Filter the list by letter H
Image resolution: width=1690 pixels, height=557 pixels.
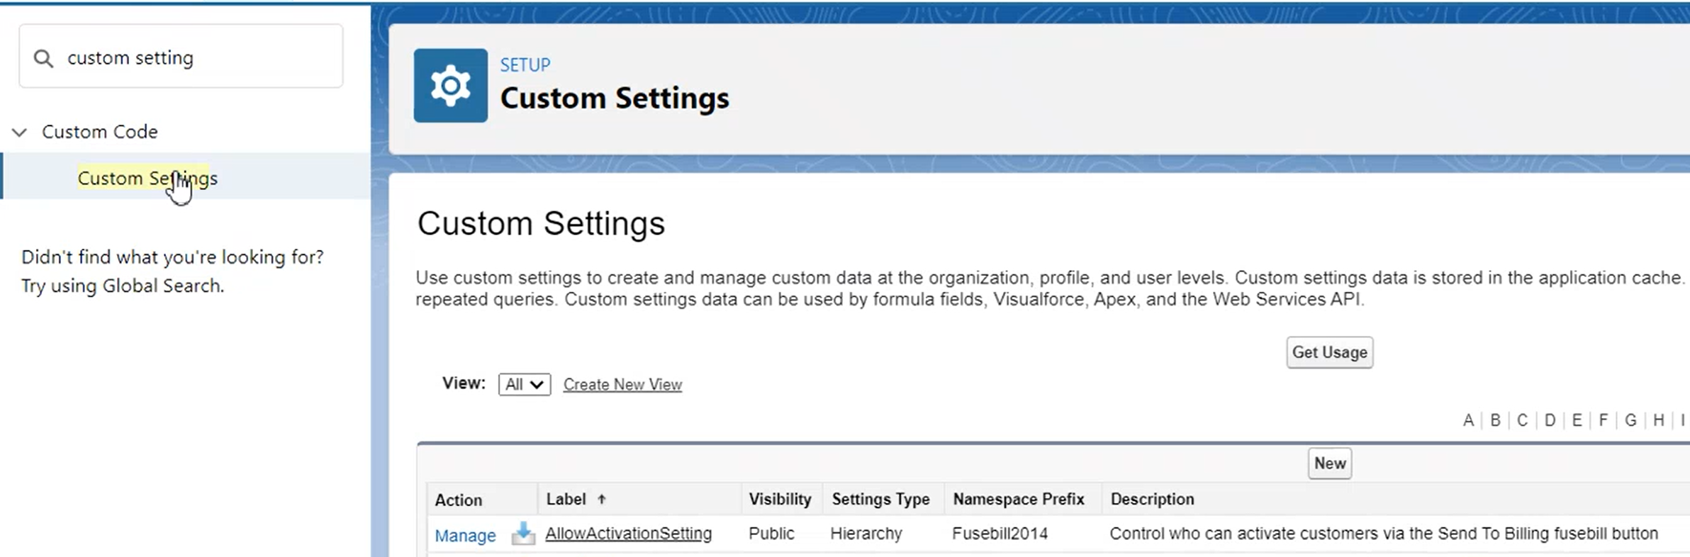pyautogui.click(x=1659, y=420)
